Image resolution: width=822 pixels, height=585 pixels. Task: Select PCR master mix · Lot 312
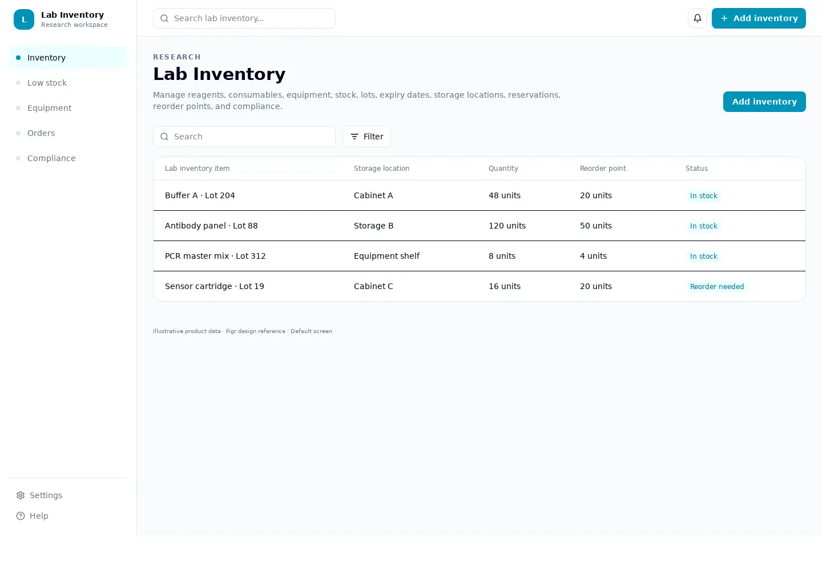479,256
